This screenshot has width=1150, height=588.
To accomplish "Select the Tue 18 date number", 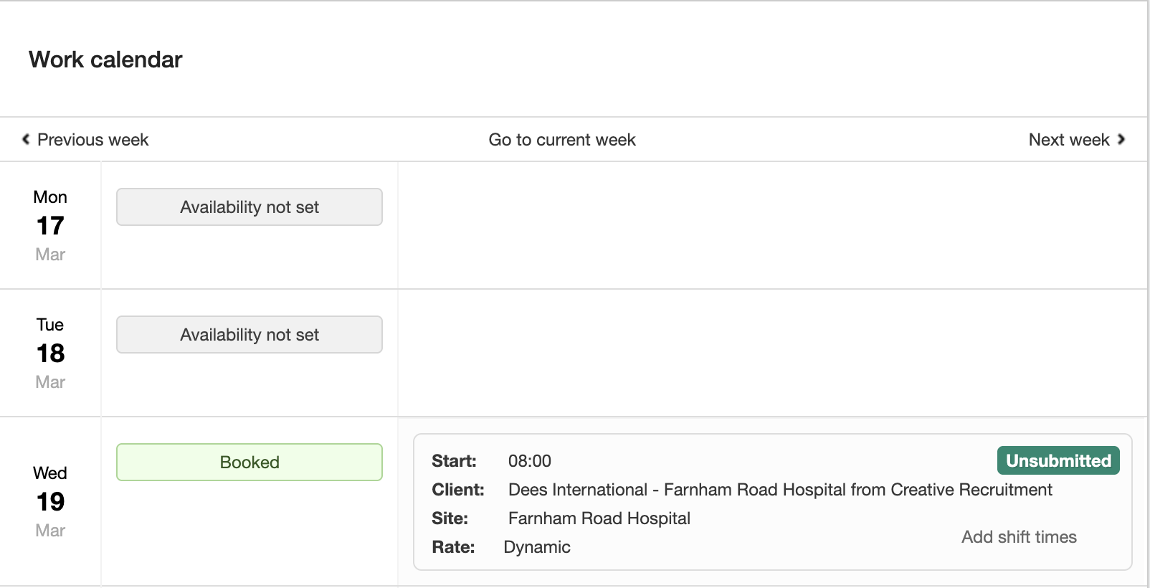I will click(x=50, y=354).
